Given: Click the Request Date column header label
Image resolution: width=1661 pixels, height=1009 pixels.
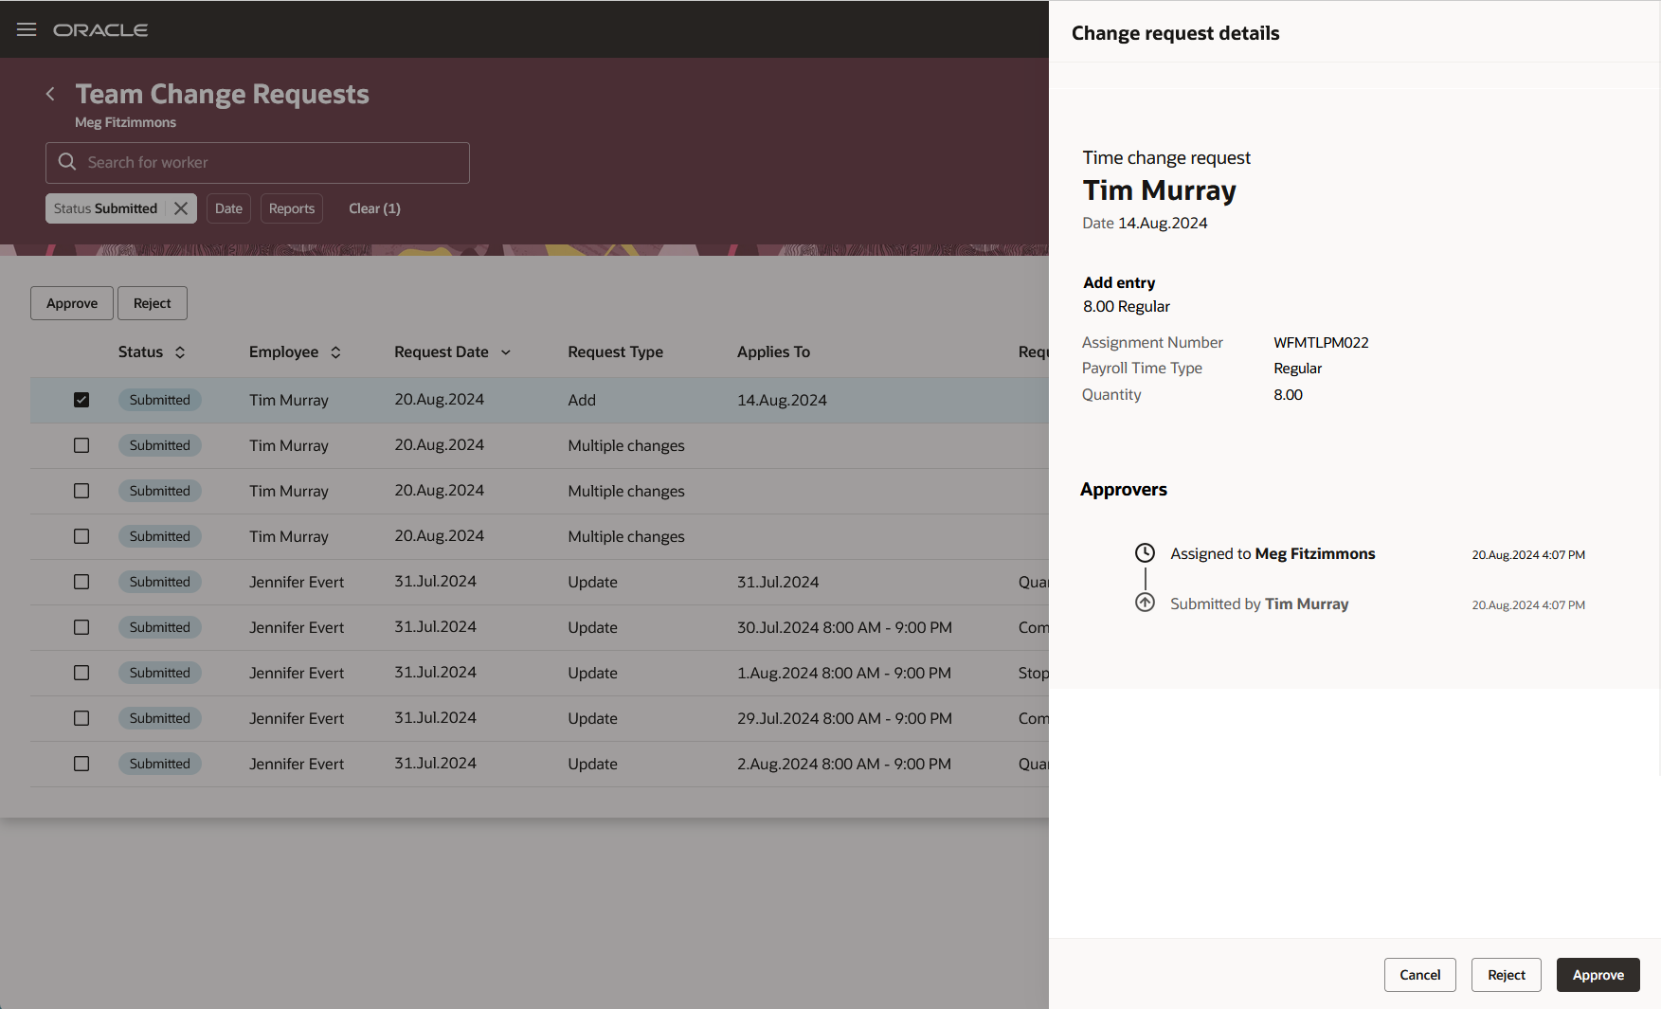Looking at the screenshot, I should click(442, 352).
